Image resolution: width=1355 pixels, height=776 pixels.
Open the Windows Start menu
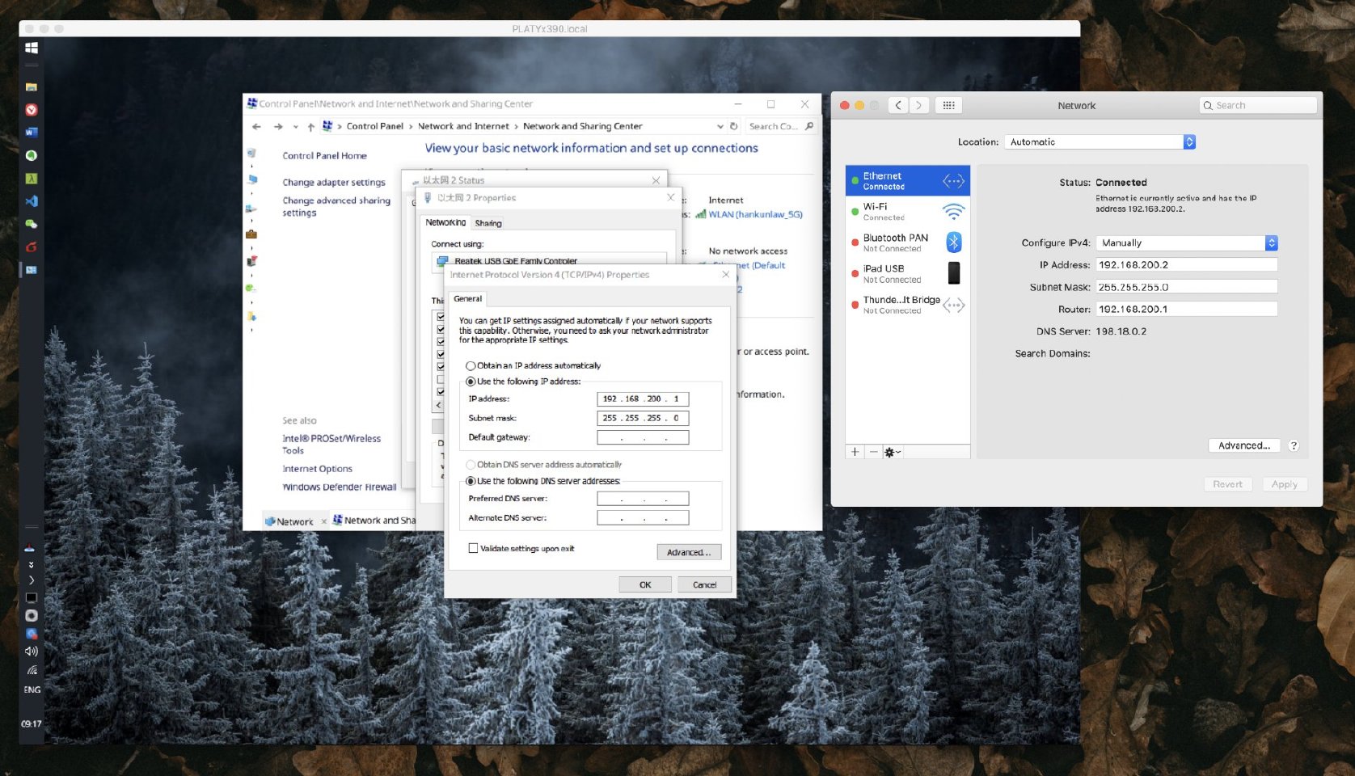[x=32, y=48]
